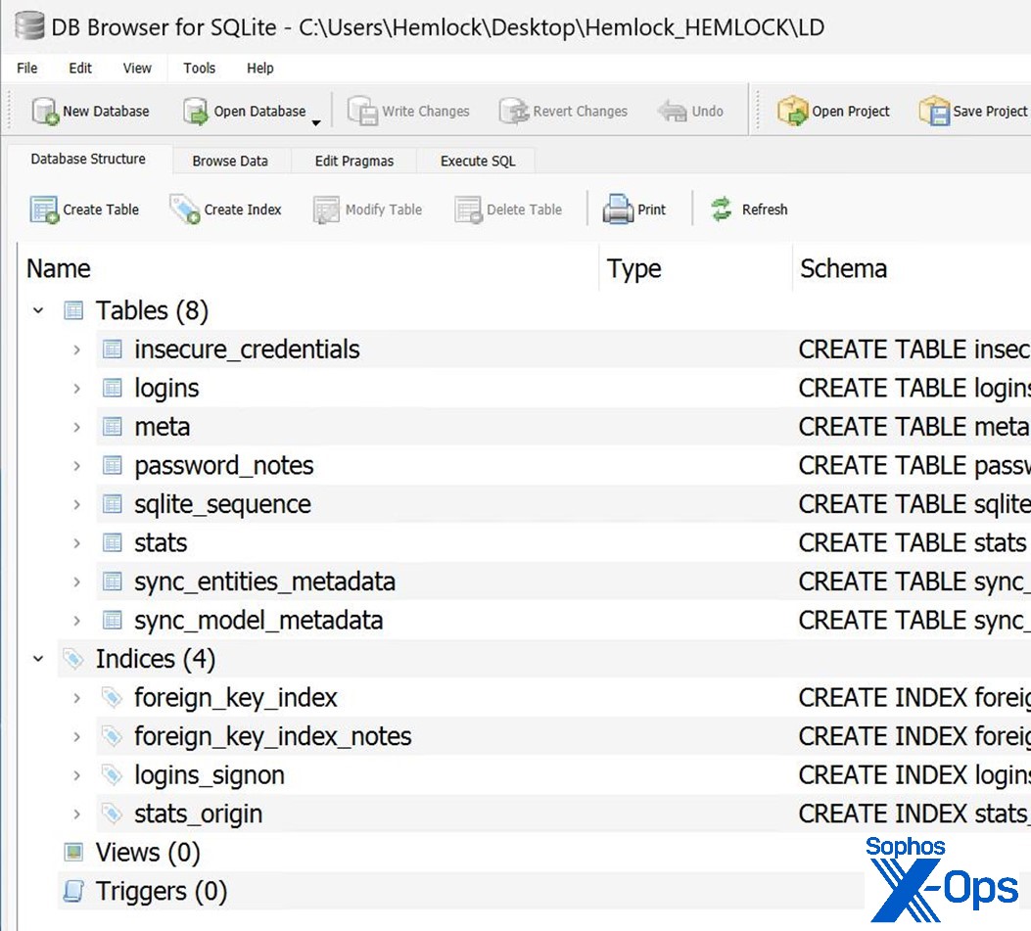Click the CREATE INDEX logins schema cell
The image size is (1031, 931).
[x=914, y=775]
